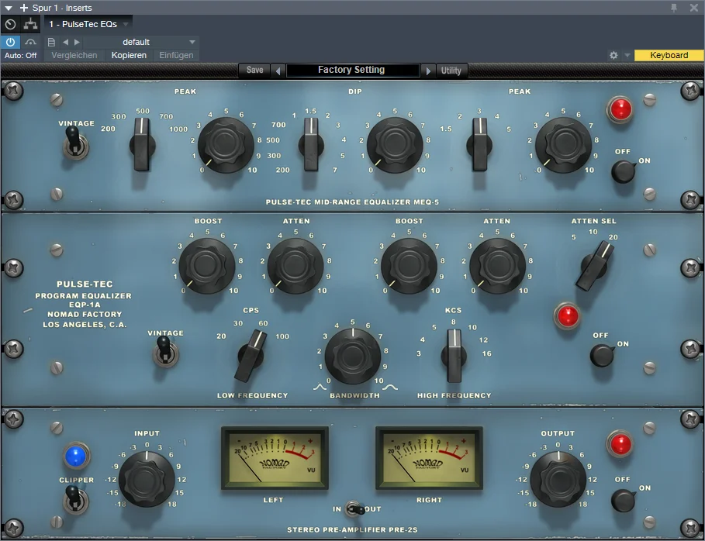The width and height of the screenshot is (705, 541).
Task: Open the preset file document icon
Action: coord(51,42)
